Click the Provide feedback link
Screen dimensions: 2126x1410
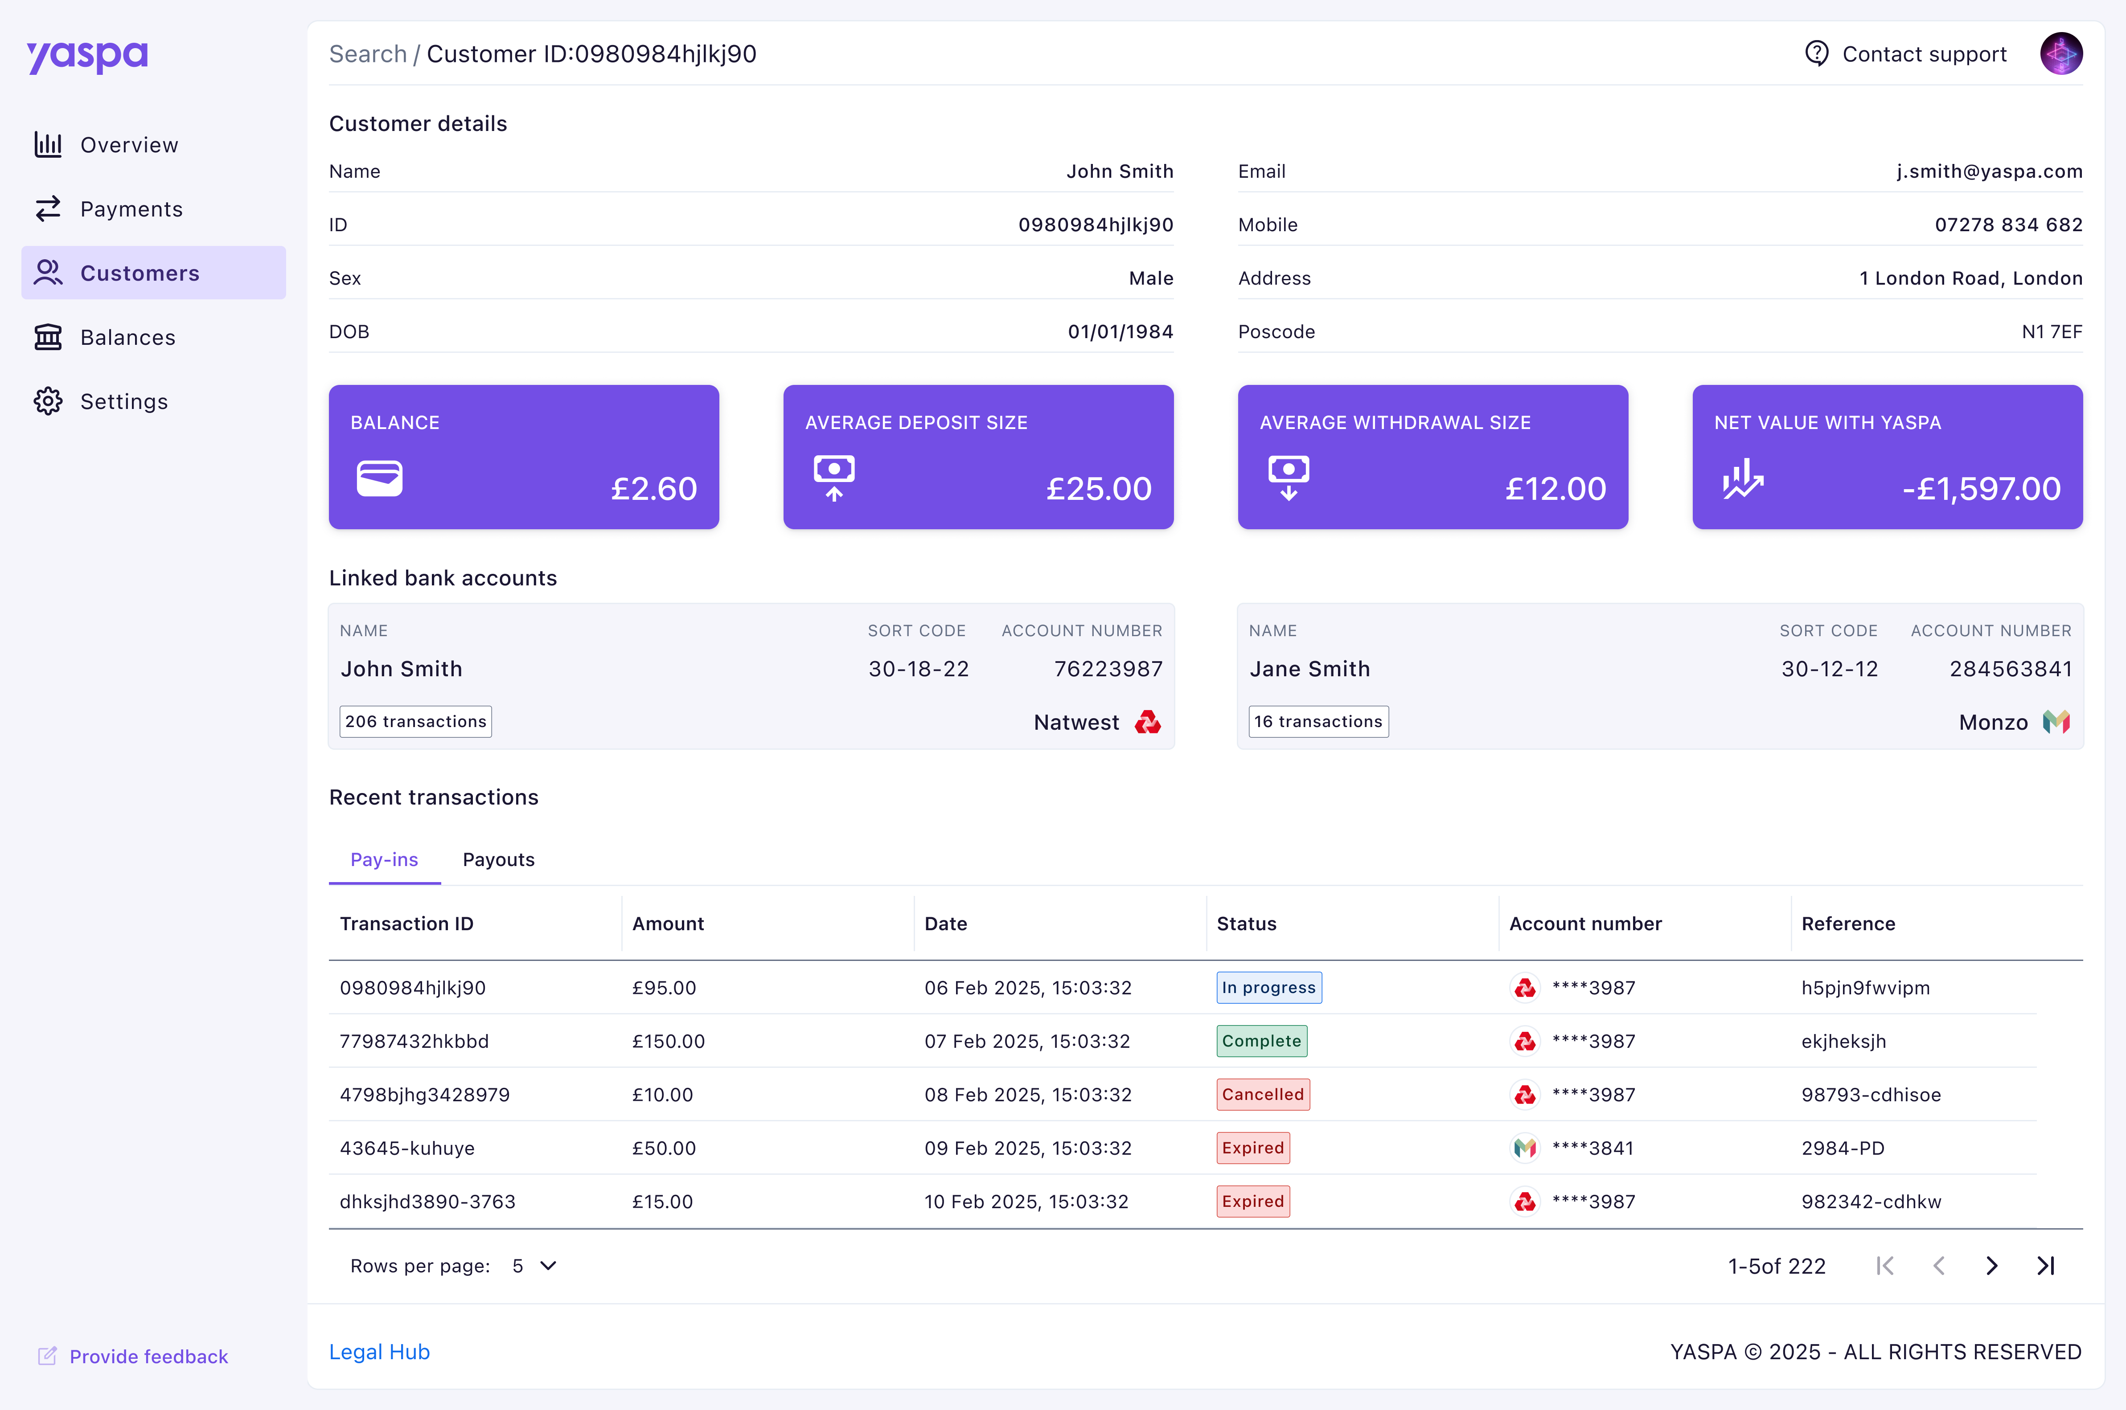coord(148,1356)
